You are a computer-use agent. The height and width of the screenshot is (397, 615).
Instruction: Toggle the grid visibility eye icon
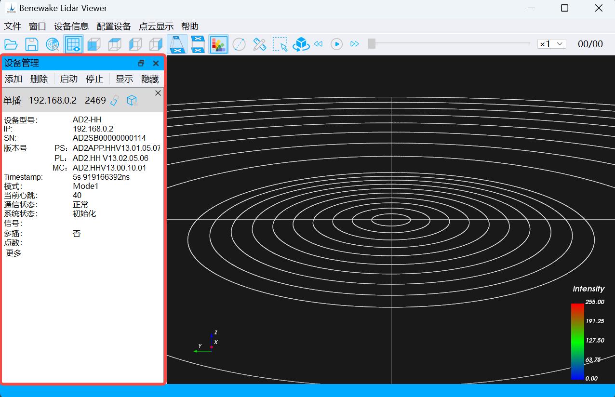coord(73,44)
